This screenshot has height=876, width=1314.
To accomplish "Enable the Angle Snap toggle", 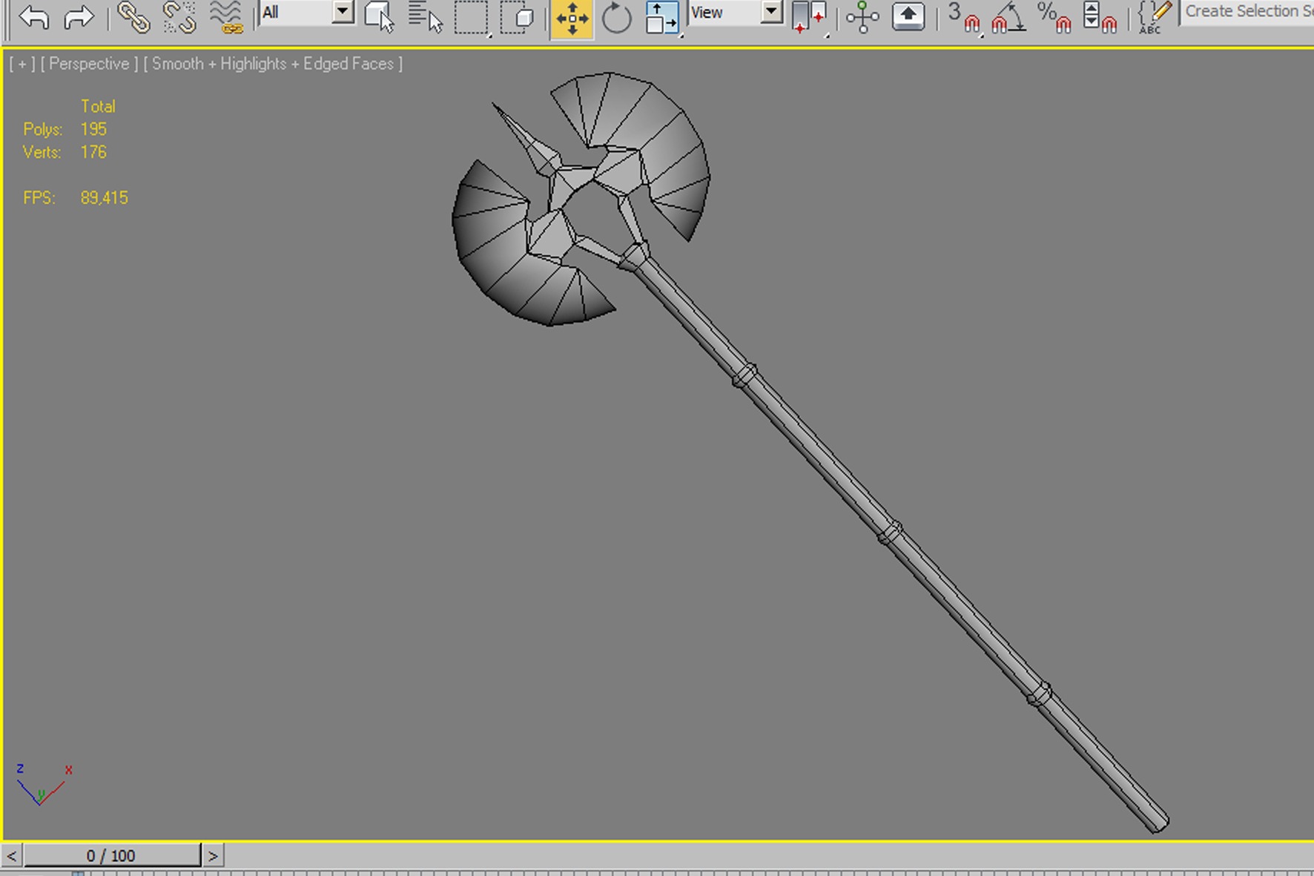I will 1008,17.
